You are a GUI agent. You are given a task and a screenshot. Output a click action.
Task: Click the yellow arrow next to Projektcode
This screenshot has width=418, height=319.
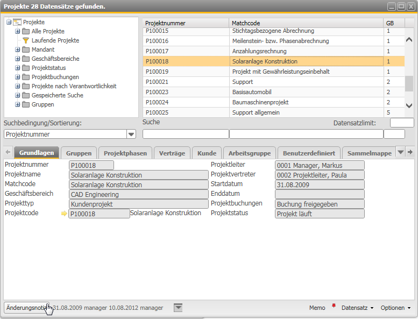pos(64,214)
